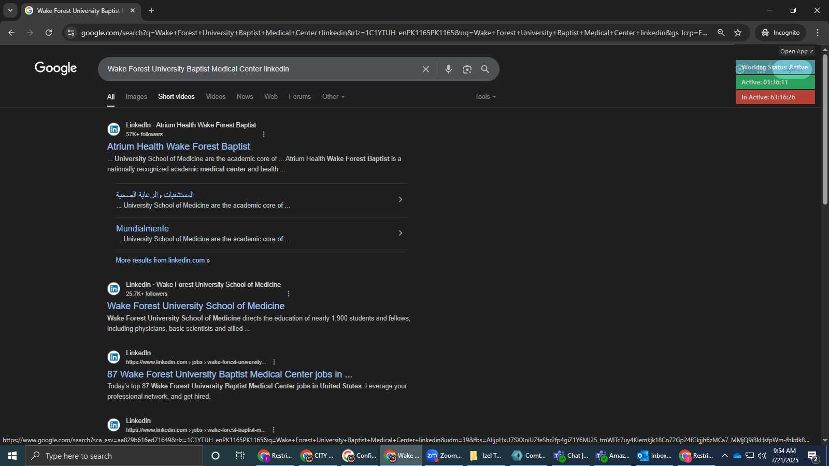Click In Active timer status bar
Viewport: 829px width, 466px height.
coord(775,97)
